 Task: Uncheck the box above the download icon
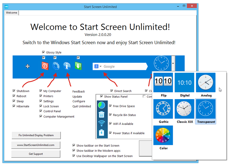coord(78,57)
